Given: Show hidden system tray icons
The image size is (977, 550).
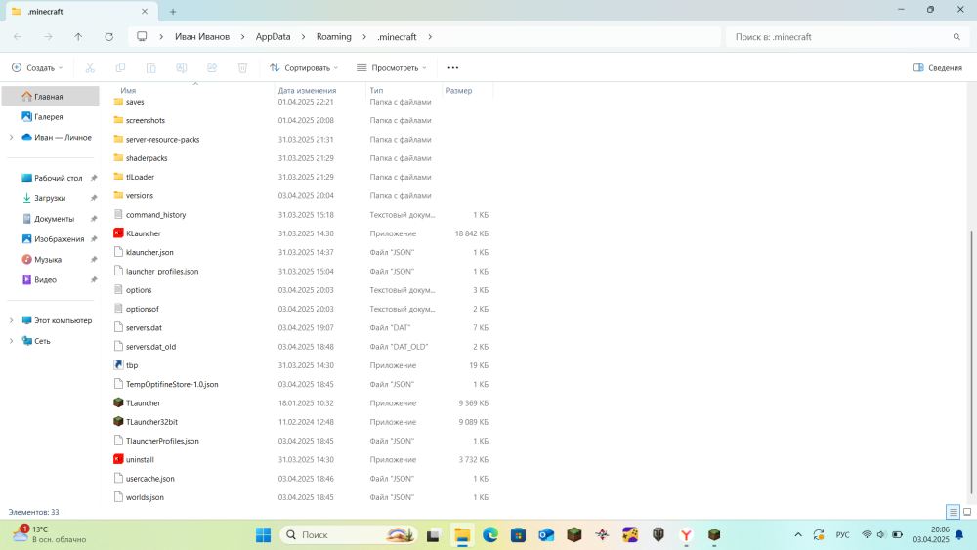Looking at the screenshot, I should 798,535.
